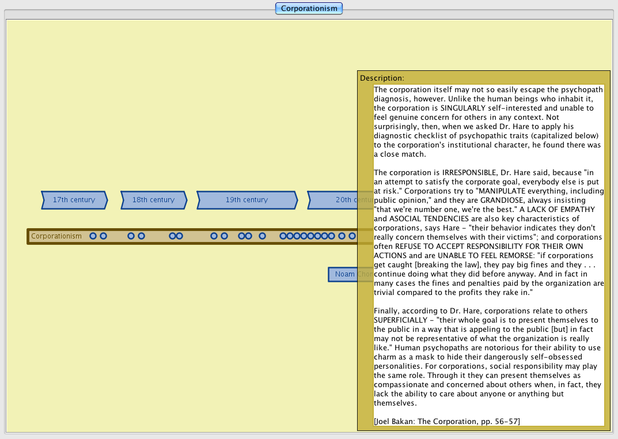Image resolution: width=618 pixels, height=439 pixels.
Task: Click the Corporationism tab at the top
Action: pyautogui.click(x=309, y=9)
